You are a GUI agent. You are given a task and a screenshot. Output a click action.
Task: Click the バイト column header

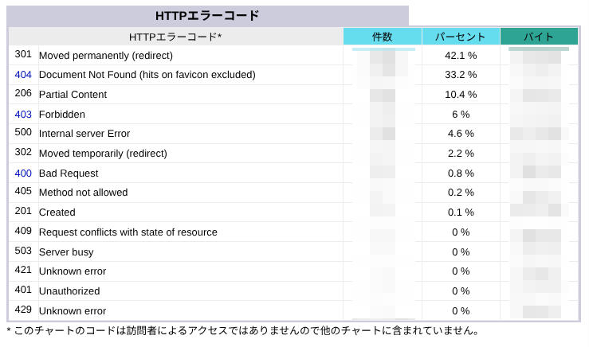(539, 37)
